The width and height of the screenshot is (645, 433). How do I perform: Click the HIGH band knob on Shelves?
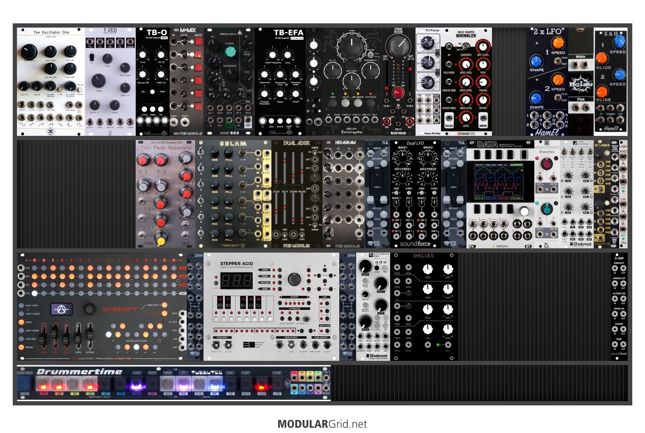[428, 269]
